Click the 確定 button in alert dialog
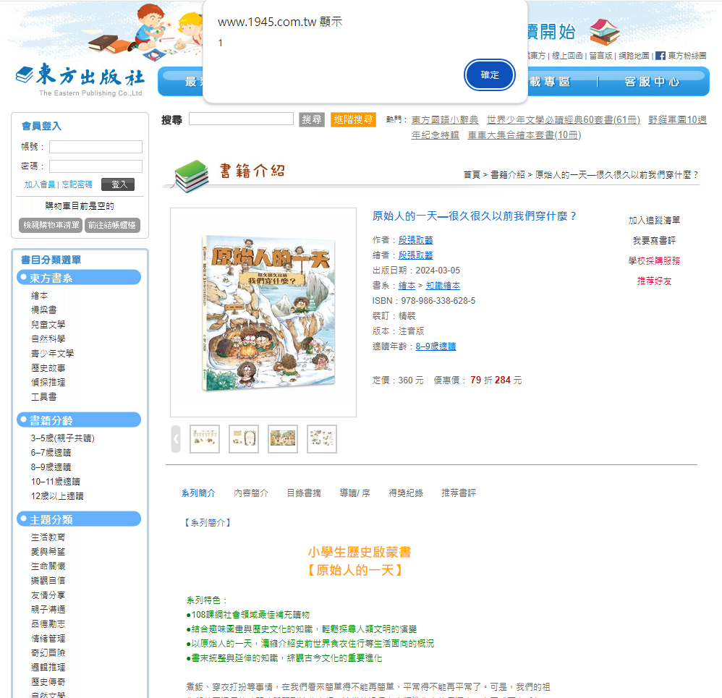722x698 pixels. (x=490, y=75)
